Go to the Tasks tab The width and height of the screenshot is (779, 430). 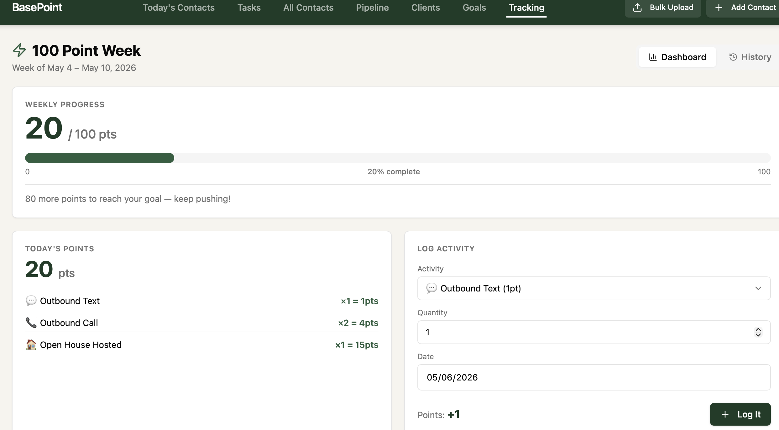point(249,8)
